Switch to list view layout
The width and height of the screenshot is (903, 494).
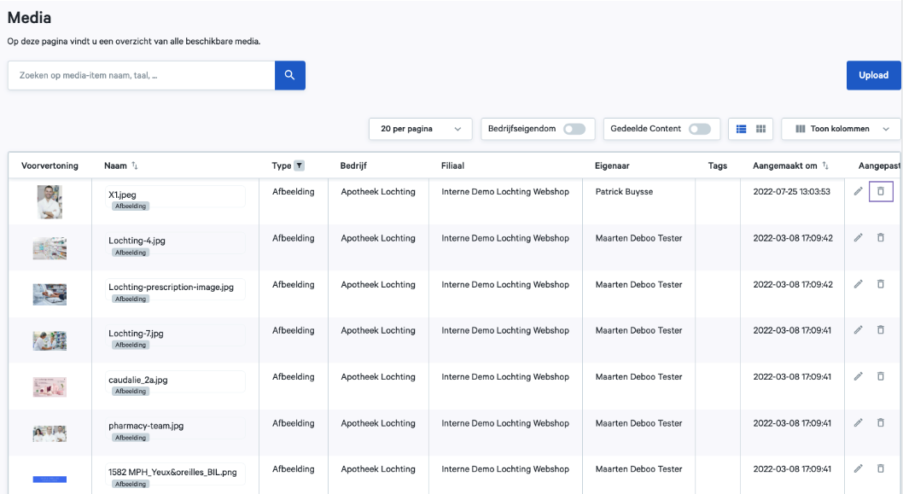(741, 129)
